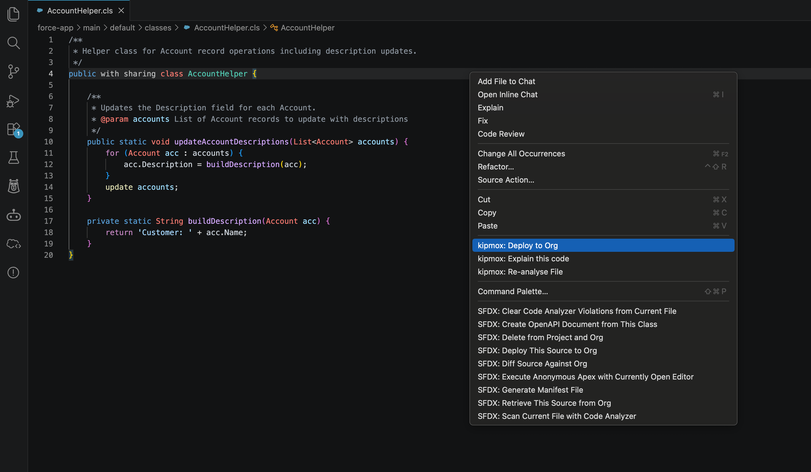Click the buildDescription call on line 12
This screenshot has height=472, width=811.
(x=243, y=165)
